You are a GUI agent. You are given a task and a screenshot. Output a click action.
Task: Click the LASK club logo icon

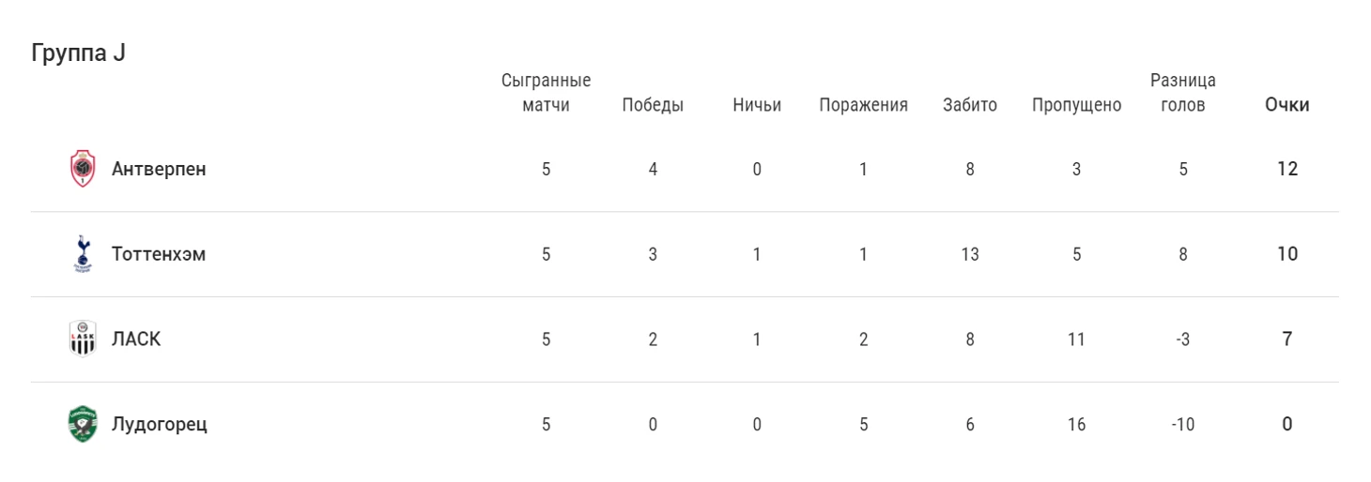84,339
